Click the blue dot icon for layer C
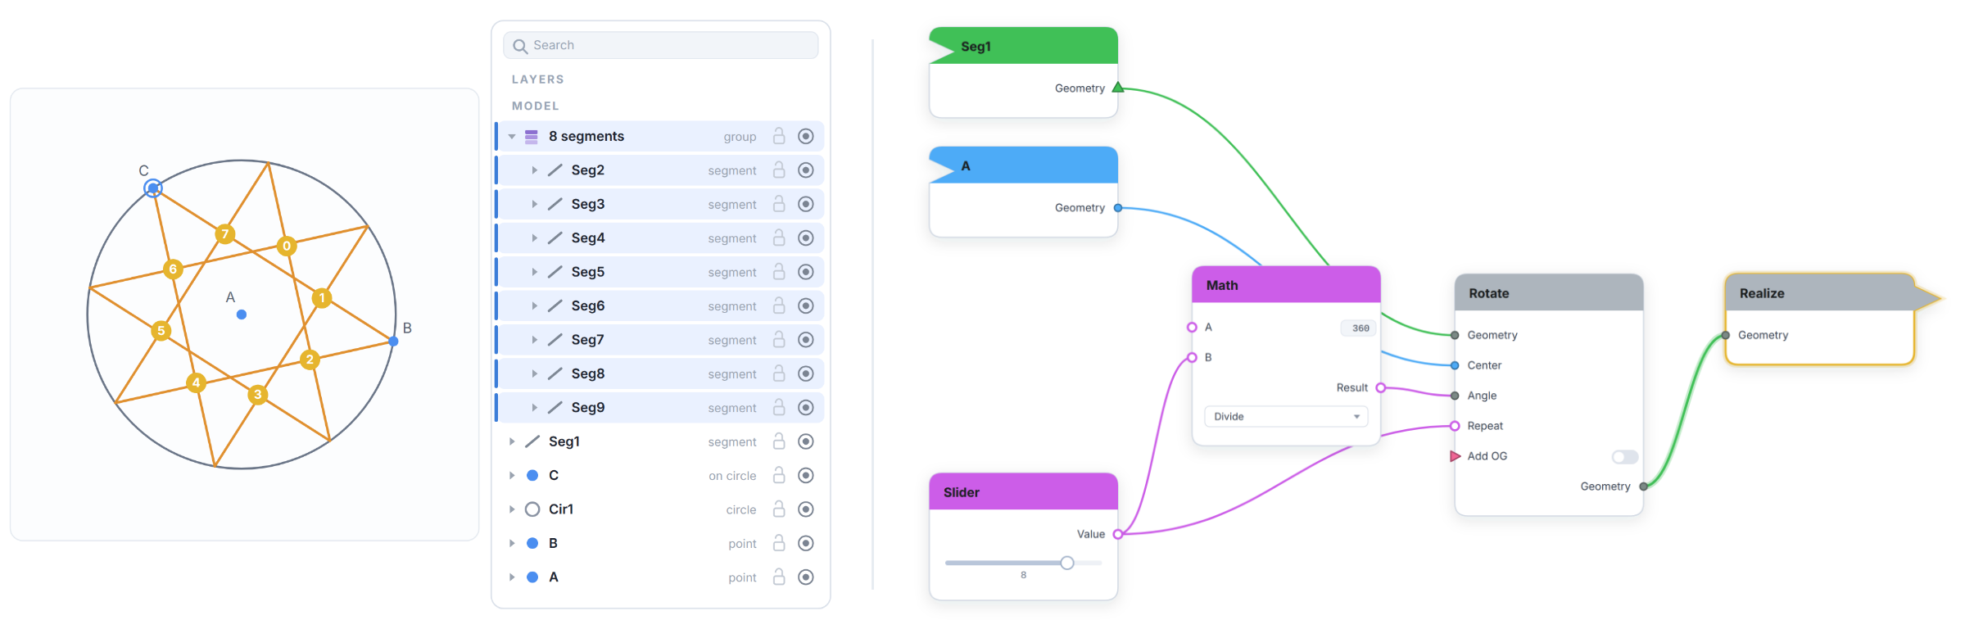The image size is (1974, 629). [532, 476]
